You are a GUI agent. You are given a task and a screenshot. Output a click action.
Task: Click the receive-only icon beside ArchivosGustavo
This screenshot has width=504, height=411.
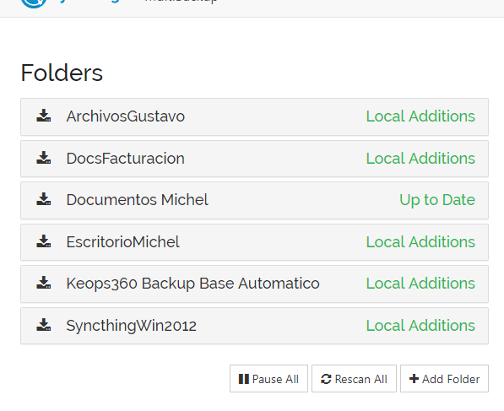click(x=43, y=116)
